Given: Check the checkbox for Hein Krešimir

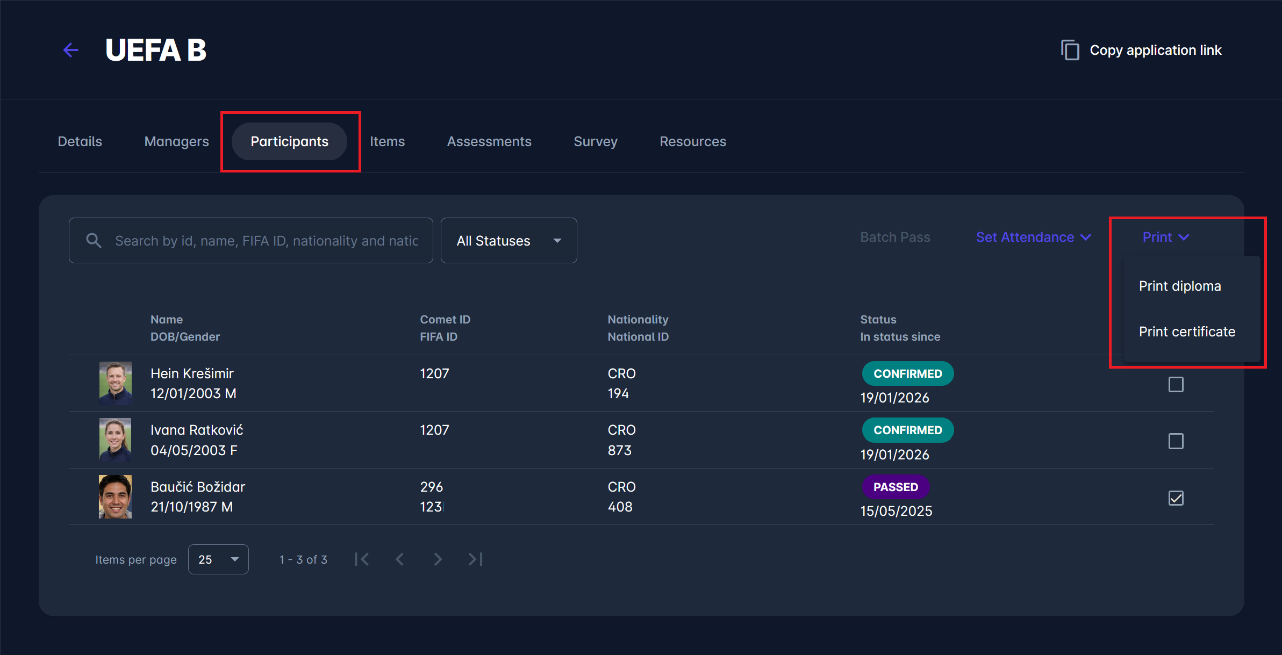Looking at the screenshot, I should click(1176, 385).
